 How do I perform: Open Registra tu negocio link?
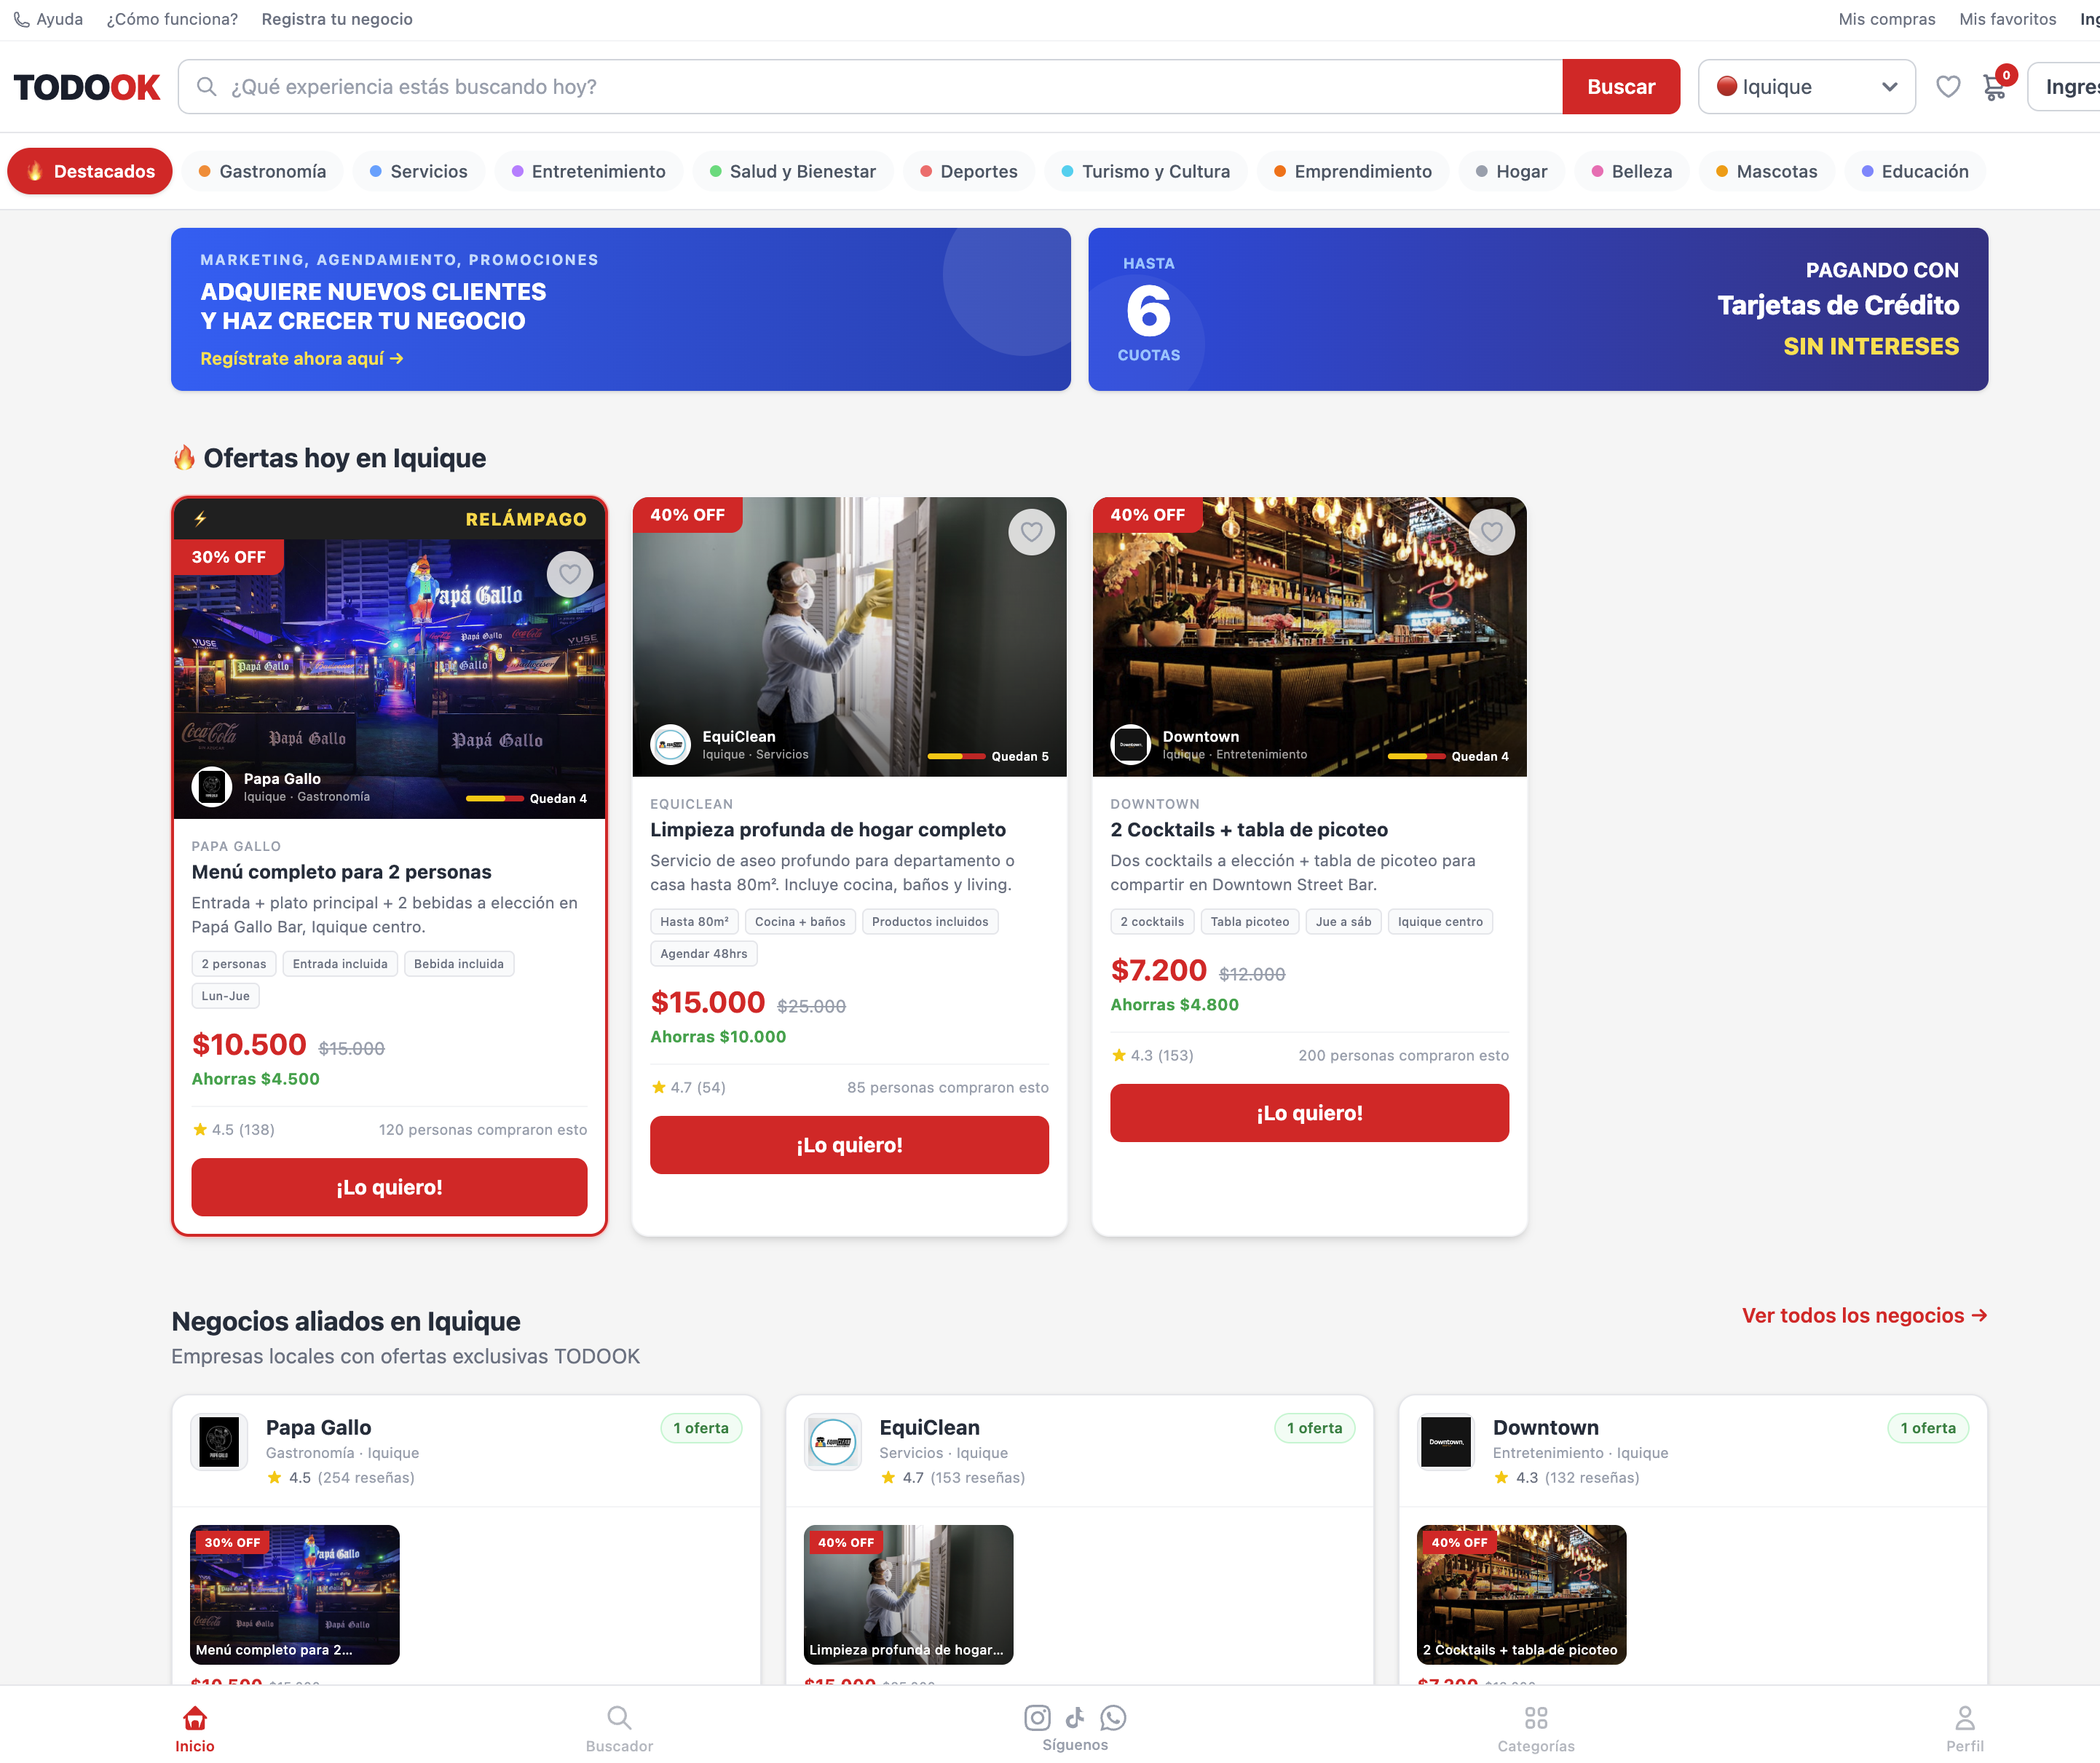(337, 19)
